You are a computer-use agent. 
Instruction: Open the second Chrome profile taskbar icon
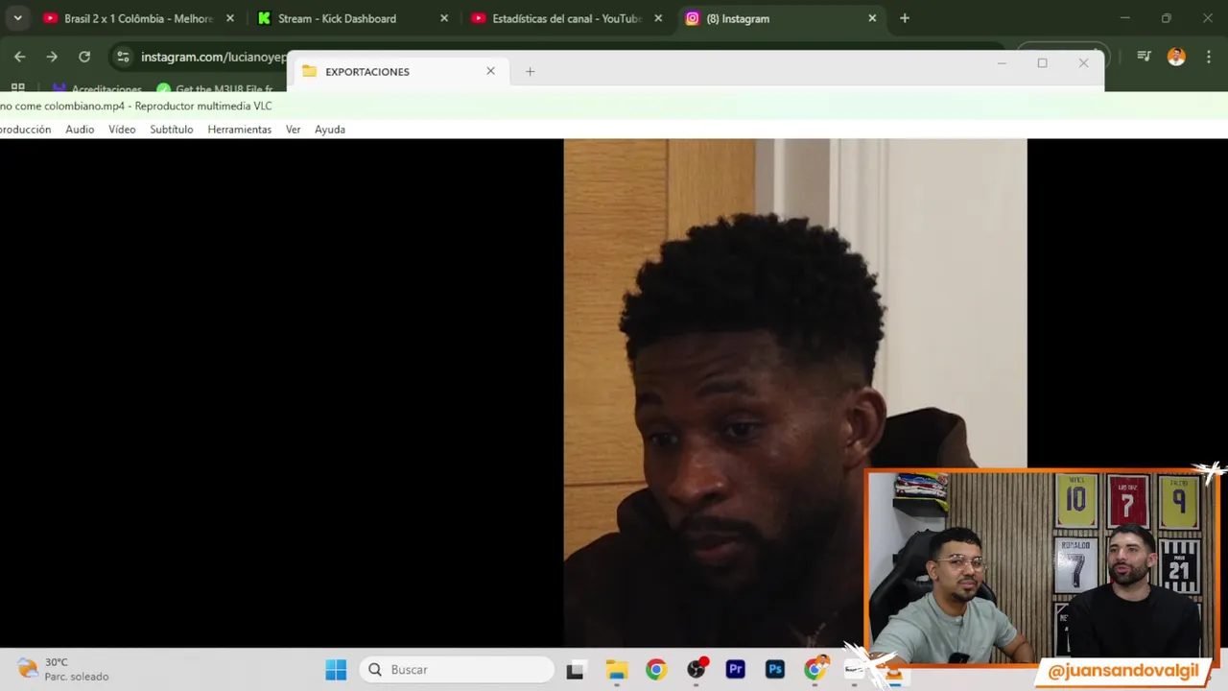(815, 670)
